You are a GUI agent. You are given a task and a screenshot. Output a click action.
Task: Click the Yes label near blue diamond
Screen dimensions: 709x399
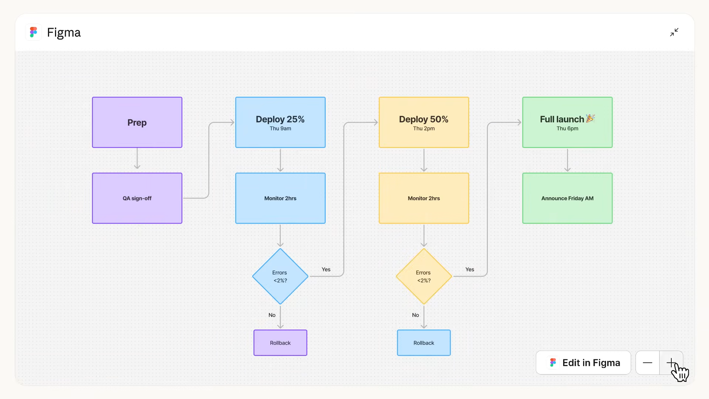pos(326,269)
